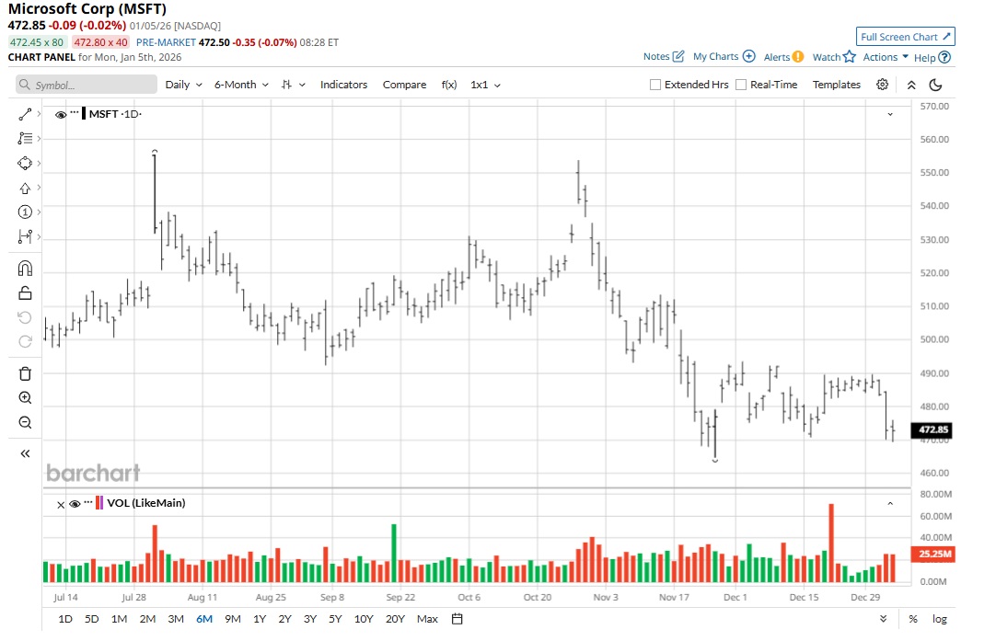The height and width of the screenshot is (641, 984).
Task: Focus the Symbol search field
Action: pyautogui.click(x=87, y=85)
